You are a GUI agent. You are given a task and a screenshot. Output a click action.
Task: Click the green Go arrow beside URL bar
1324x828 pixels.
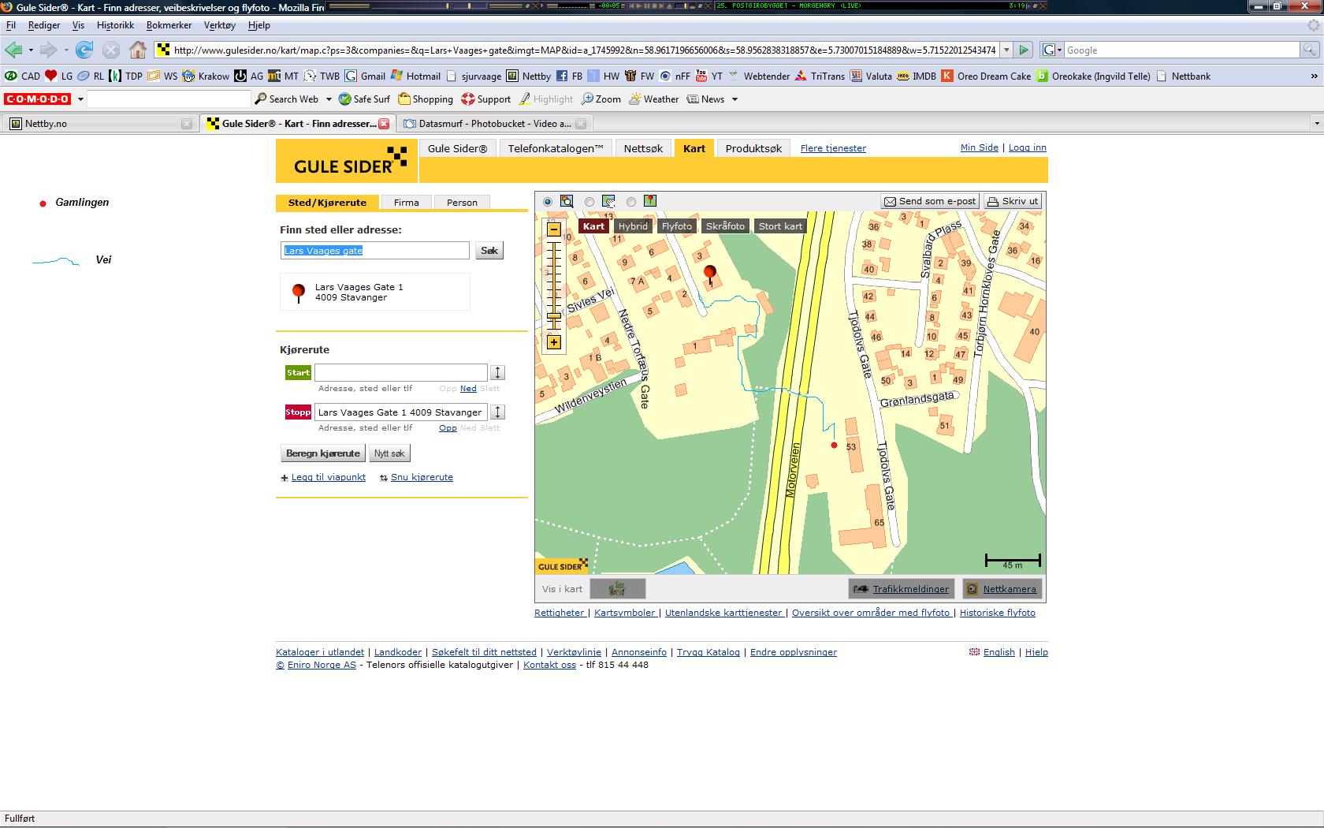point(1024,50)
